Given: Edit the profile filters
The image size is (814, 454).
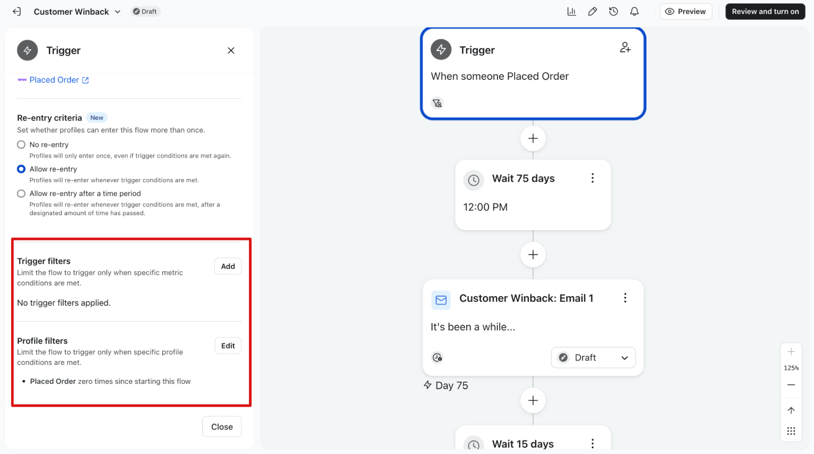Looking at the screenshot, I should tap(228, 345).
